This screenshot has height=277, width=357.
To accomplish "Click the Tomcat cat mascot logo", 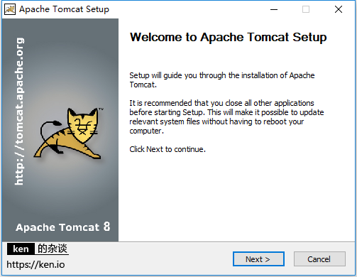I will (x=69, y=134).
